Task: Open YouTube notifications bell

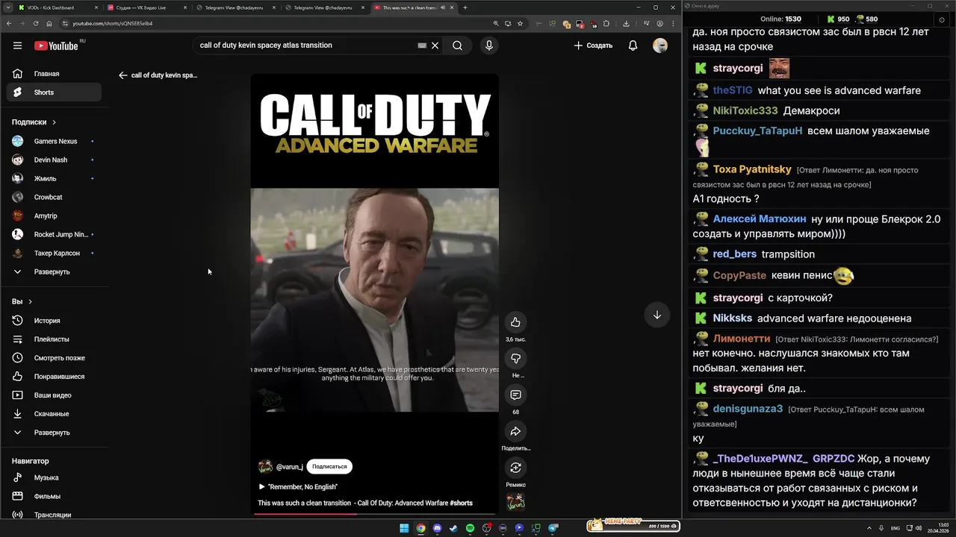Action: (x=633, y=45)
